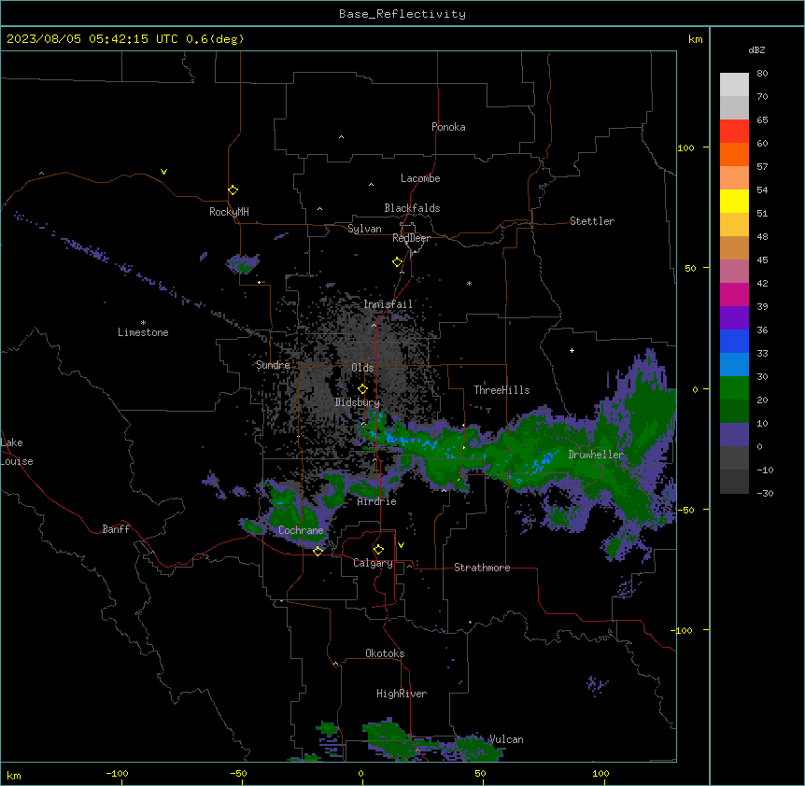The width and height of the screenshot is (805, 786).
Task: Click the dBZ legend heading
Action: coord(756,49)
